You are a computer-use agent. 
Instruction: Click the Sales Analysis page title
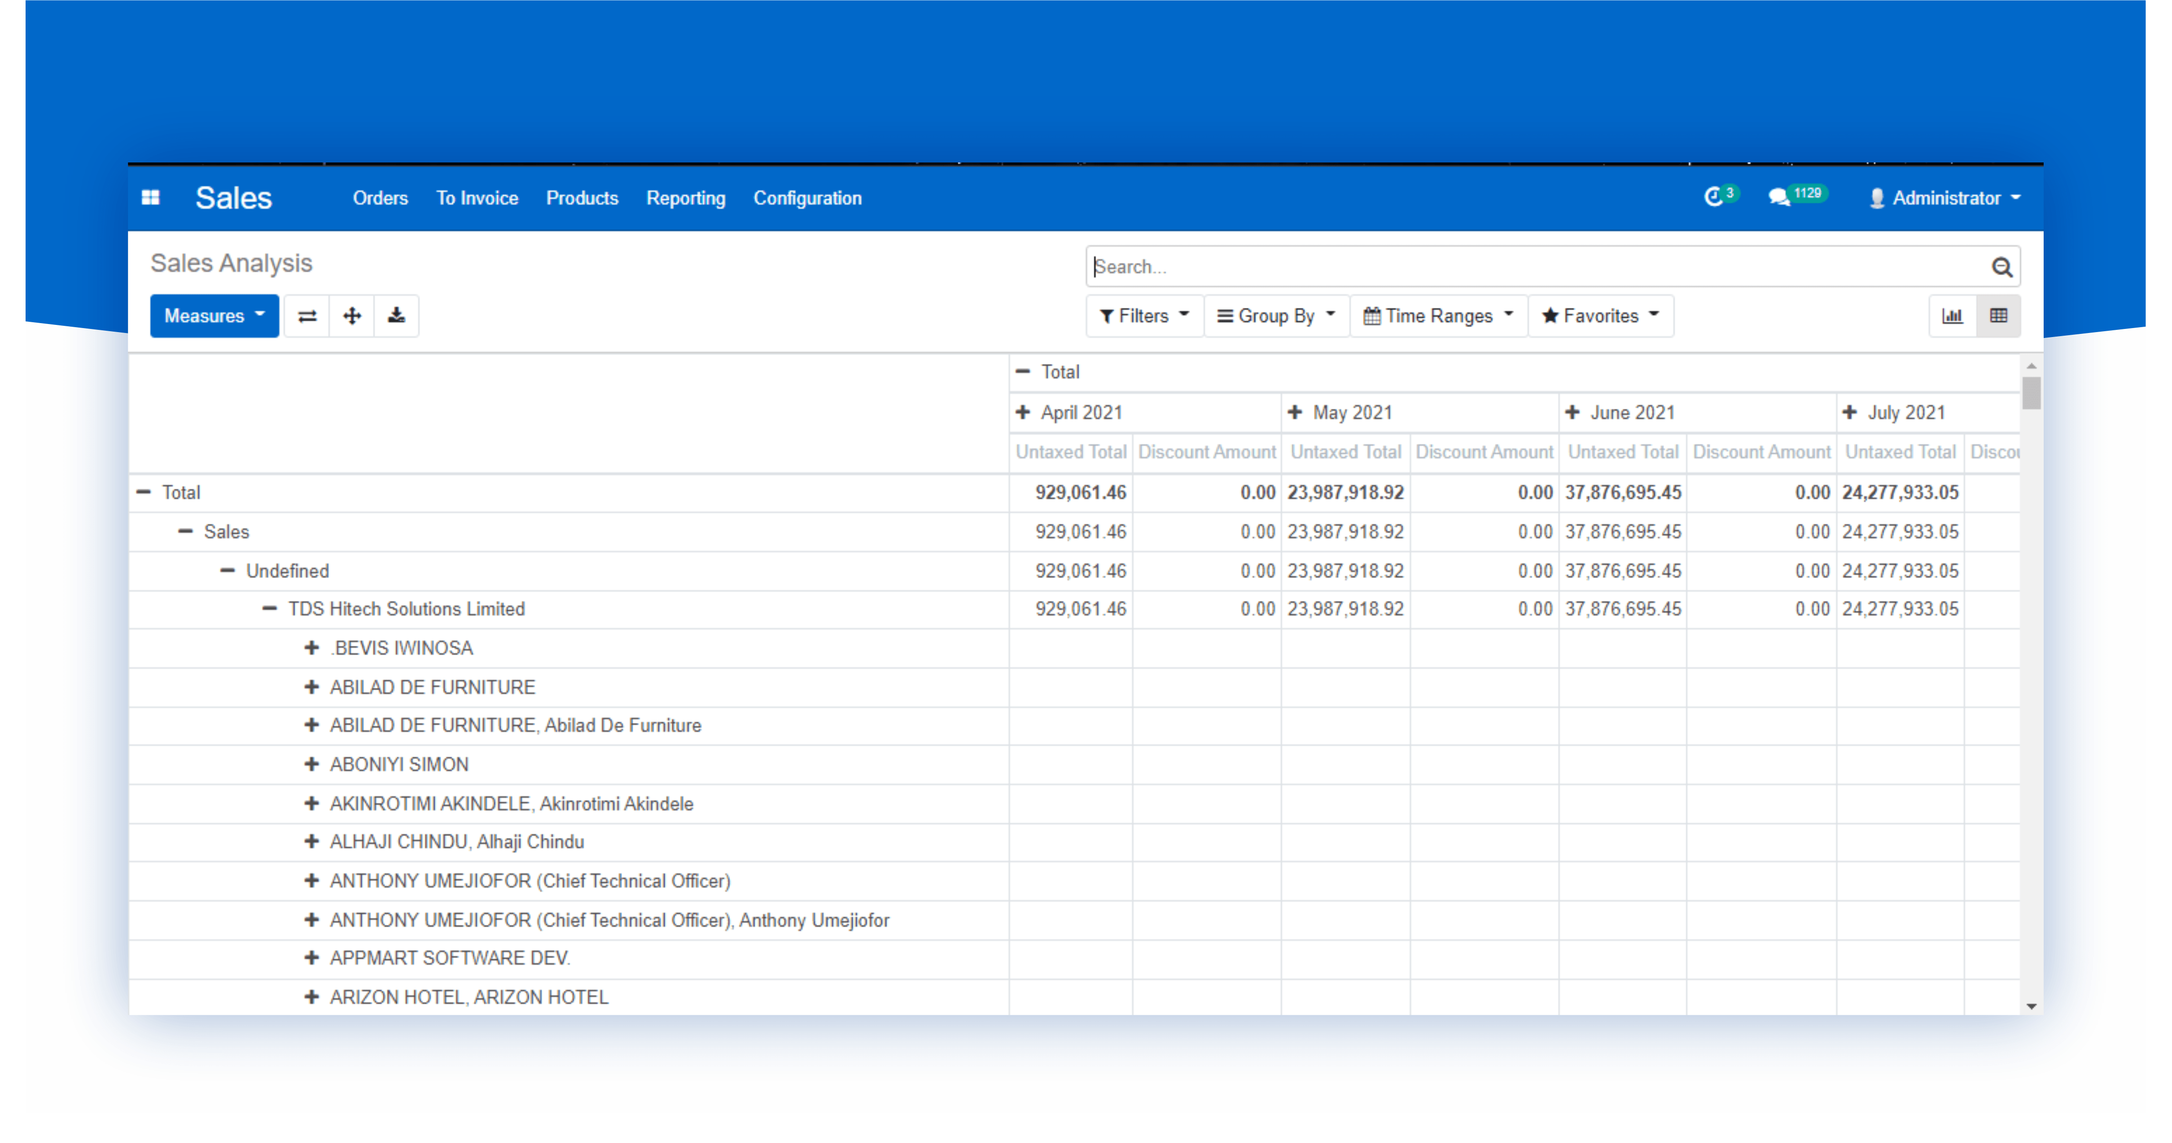[x=231, y=264]
